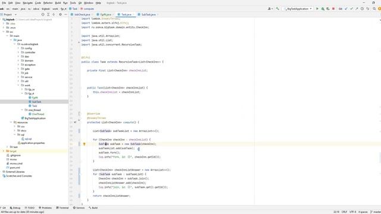Open Search Everywhere magnifier icon
This screenshot has width=381, height=214.
[x=374, y=9]
